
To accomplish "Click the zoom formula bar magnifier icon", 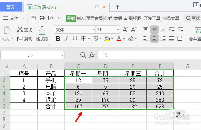I will (83, 55).
